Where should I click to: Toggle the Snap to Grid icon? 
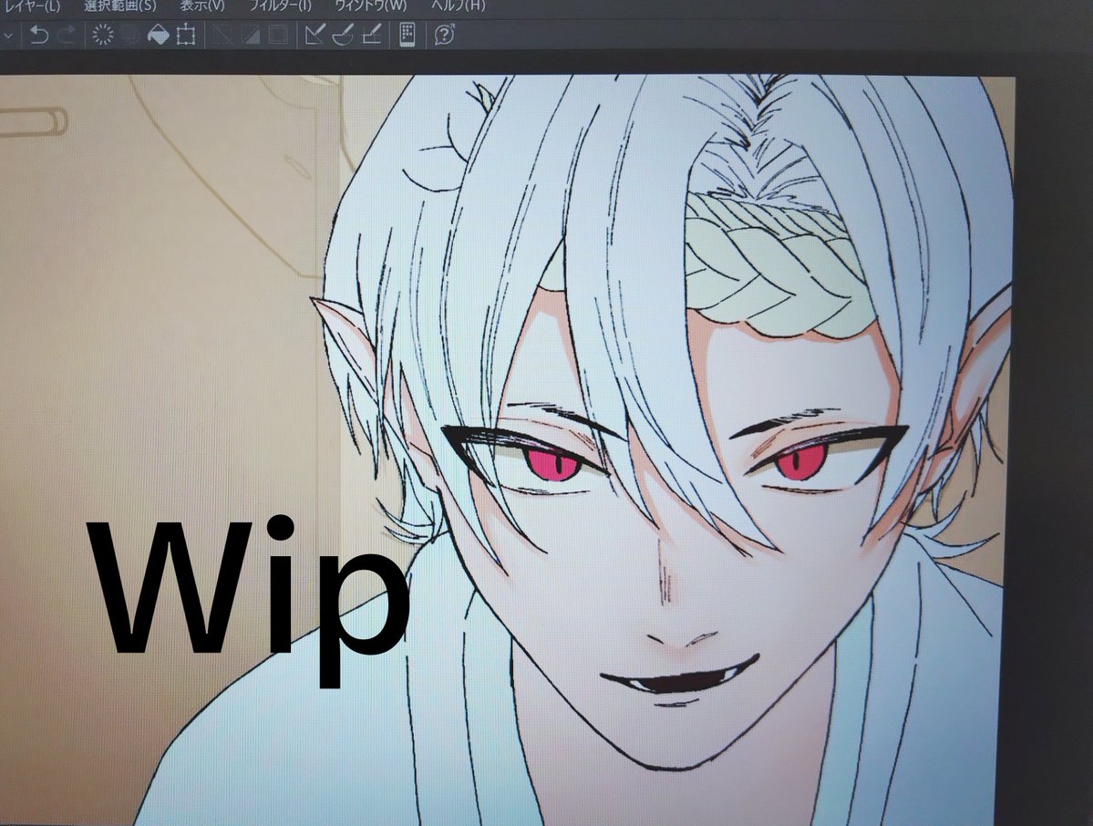coord(372,34)
